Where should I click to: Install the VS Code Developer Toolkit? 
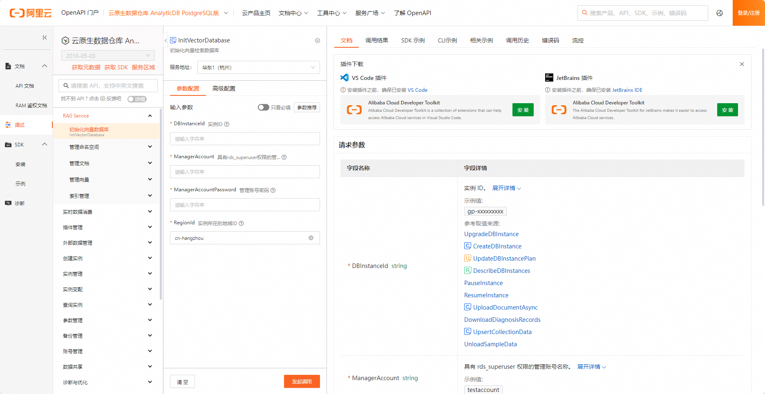[x=523, y=110]
